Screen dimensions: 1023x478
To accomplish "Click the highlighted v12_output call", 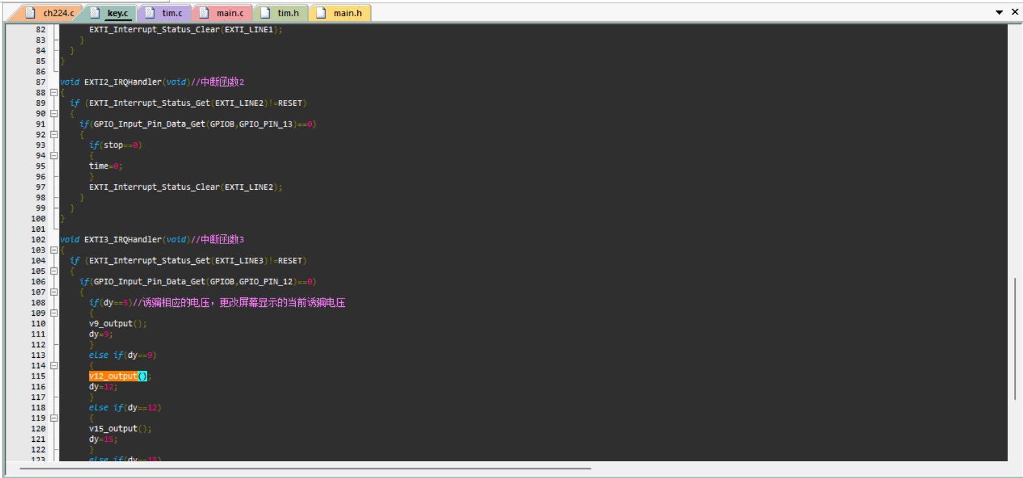I will tap(114, 376).
